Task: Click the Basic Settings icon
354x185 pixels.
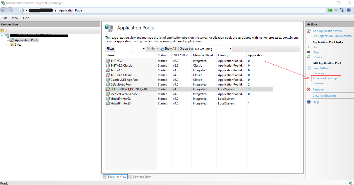Action: pos(309,68)
